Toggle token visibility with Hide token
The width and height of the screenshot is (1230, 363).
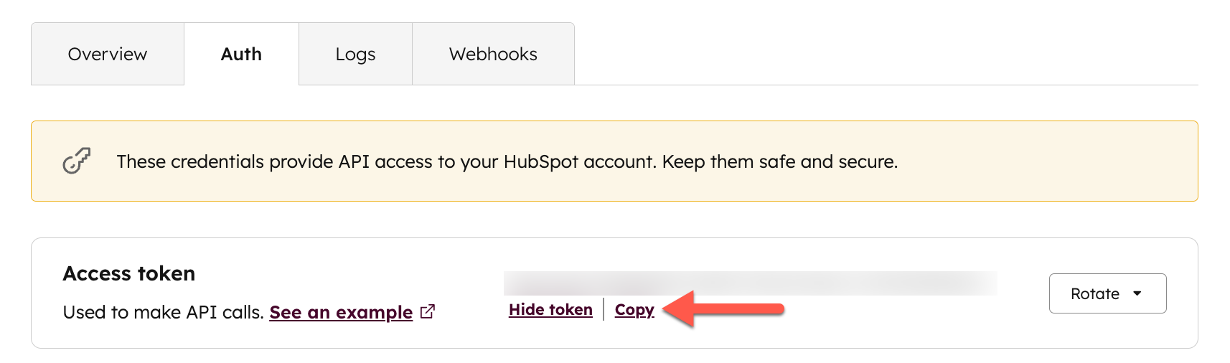(550, 310)
